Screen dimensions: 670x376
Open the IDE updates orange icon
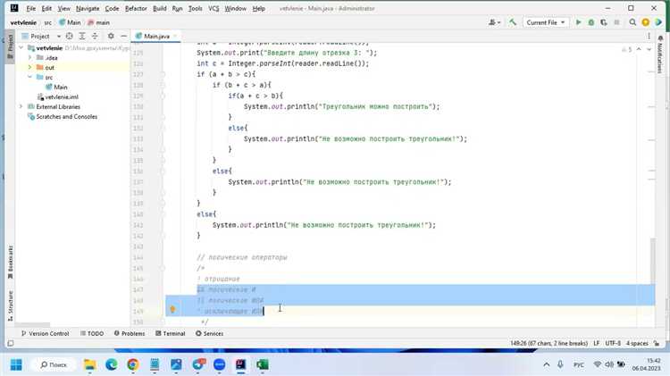pos(646,22)
